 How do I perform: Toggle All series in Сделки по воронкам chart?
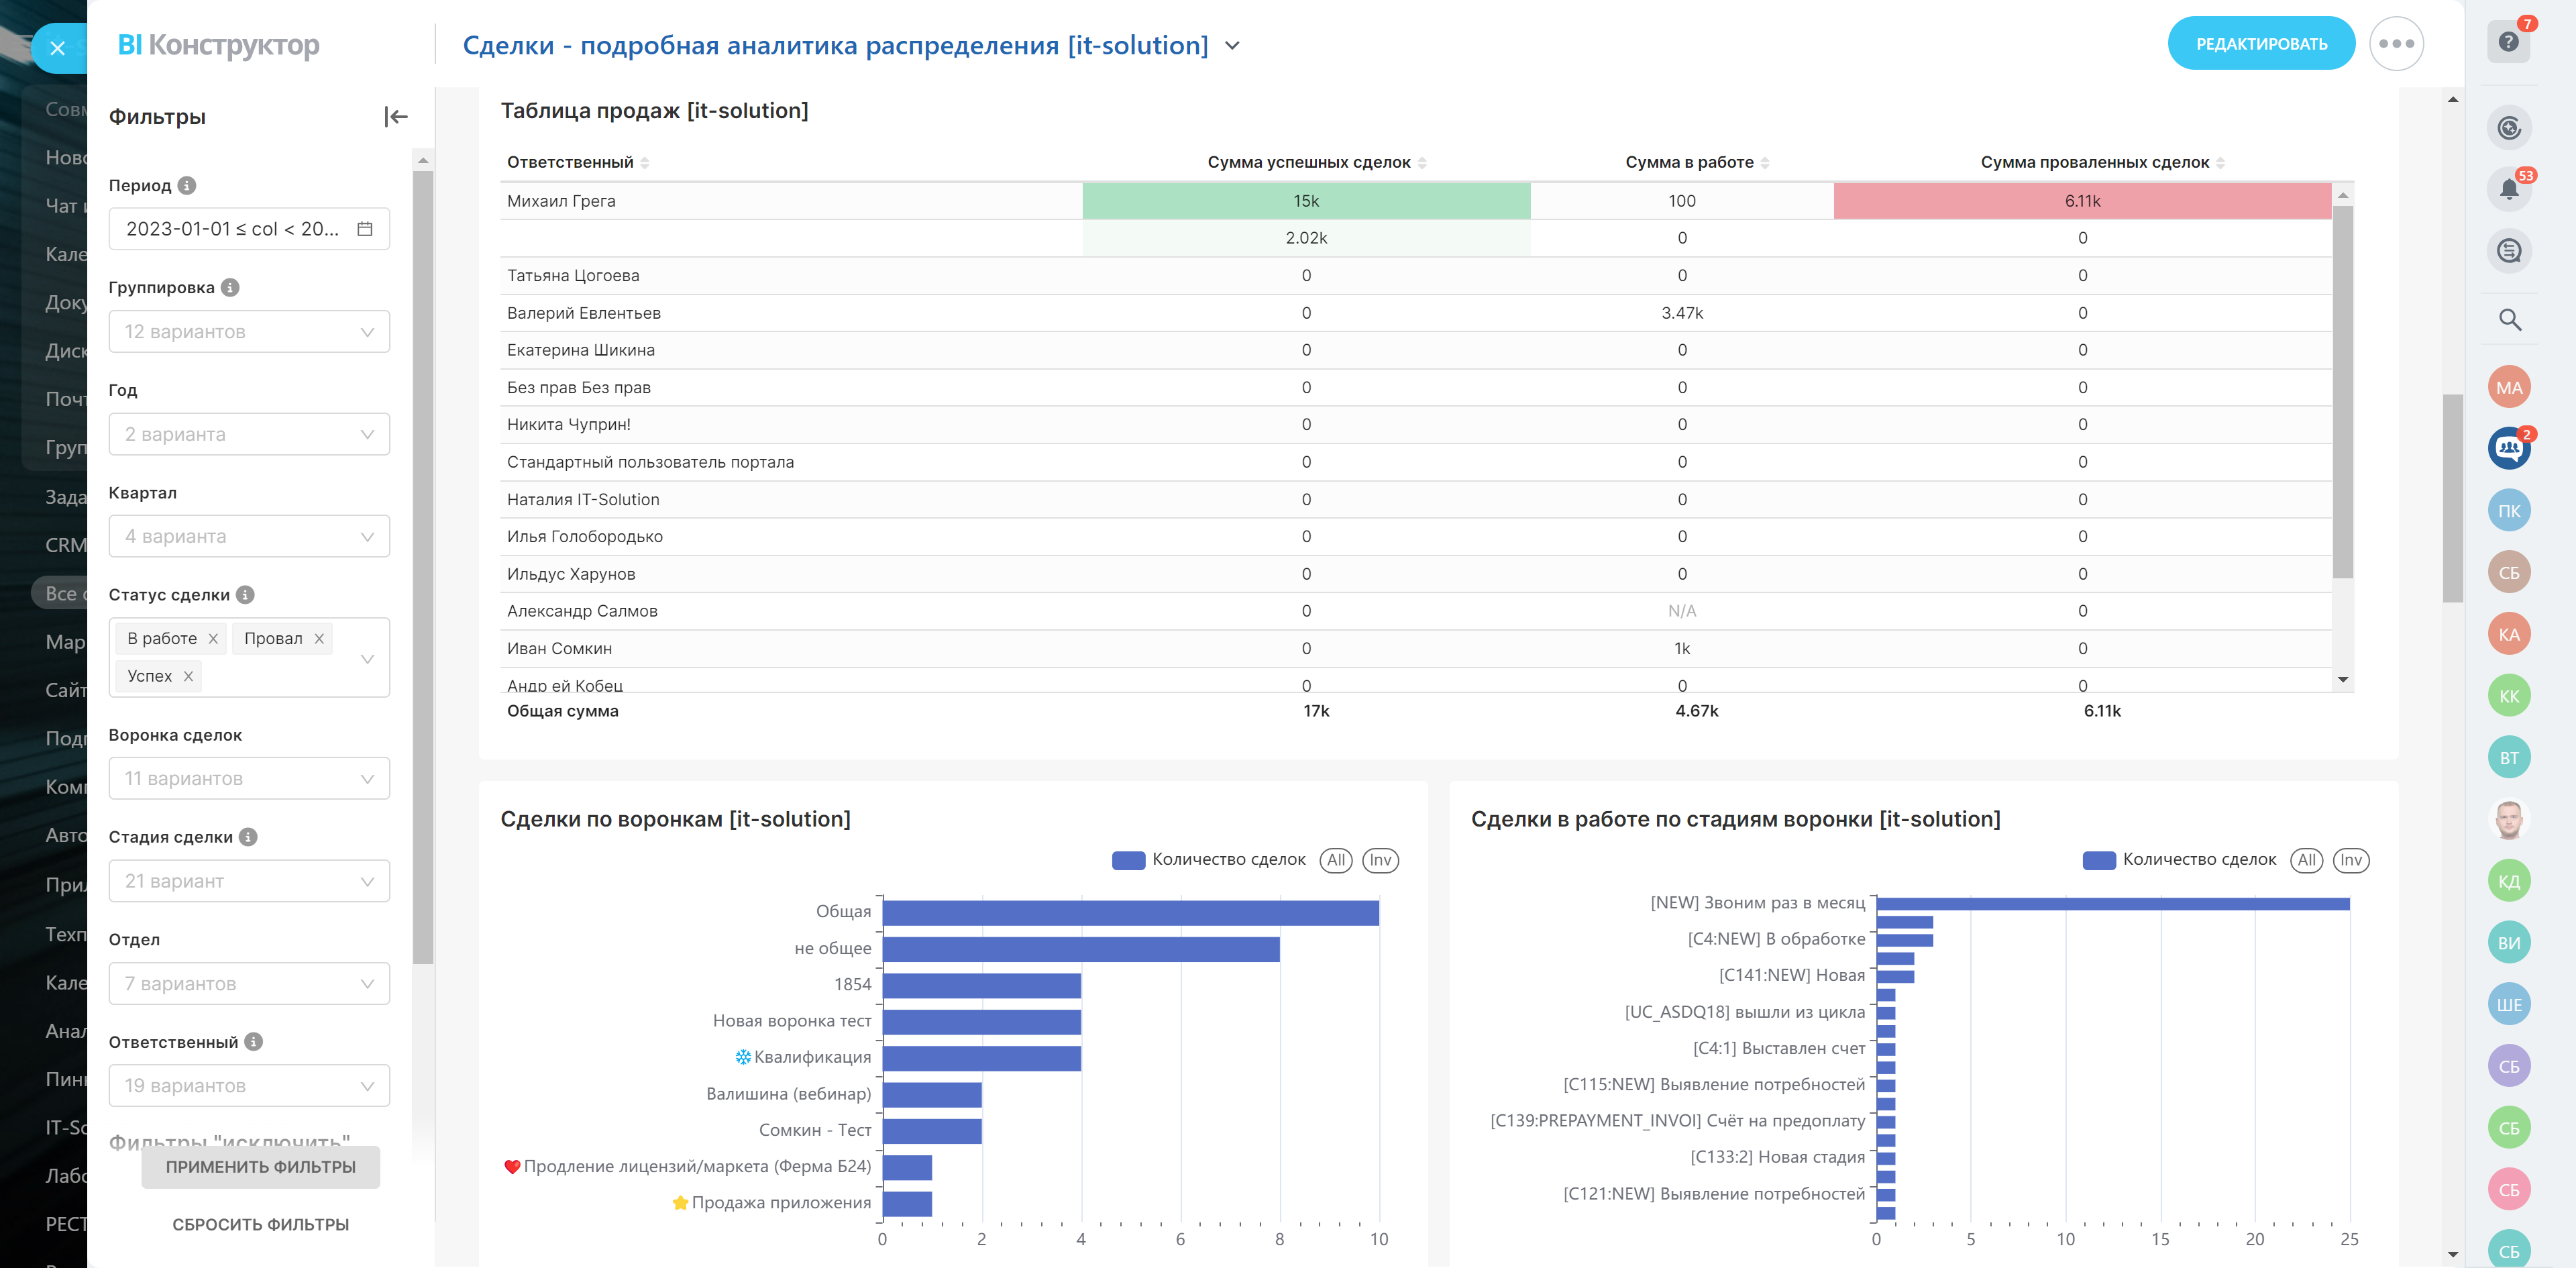point(1335,860)
